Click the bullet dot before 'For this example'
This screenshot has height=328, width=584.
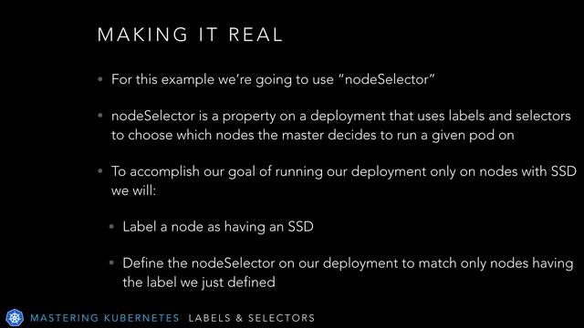(100, 79)
